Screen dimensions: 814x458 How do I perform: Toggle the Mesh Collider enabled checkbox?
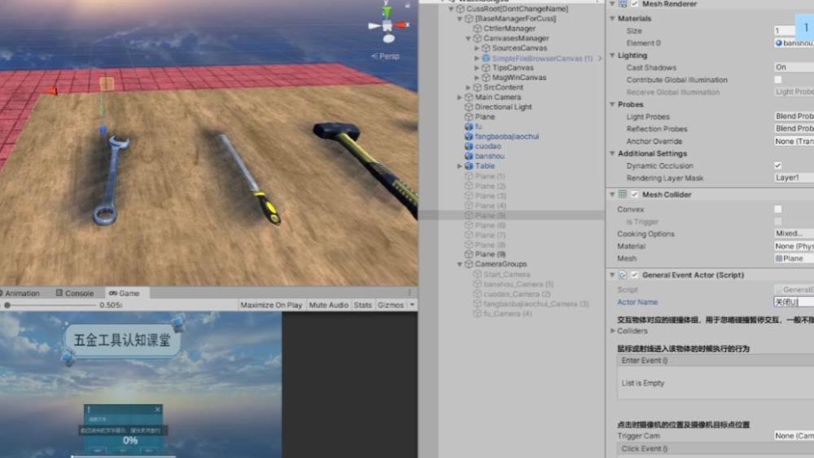point(634,195)
